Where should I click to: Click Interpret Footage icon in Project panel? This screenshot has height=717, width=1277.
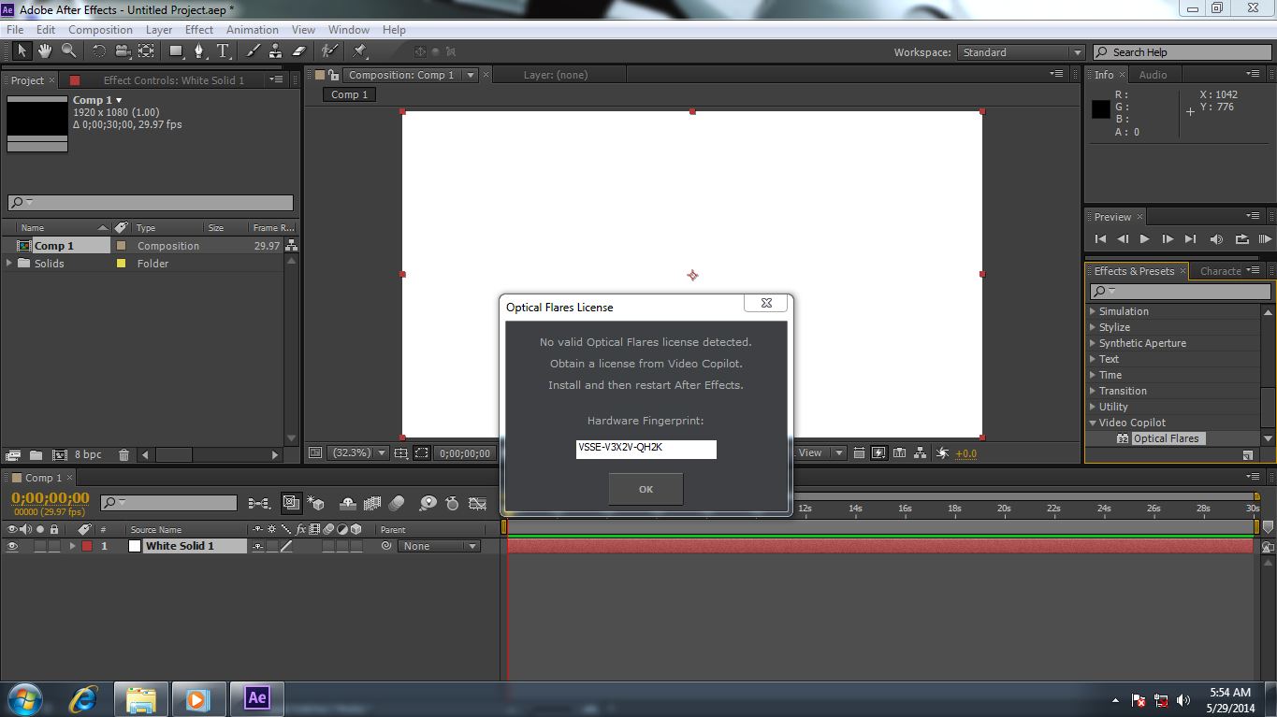click(x=13, y=455)
